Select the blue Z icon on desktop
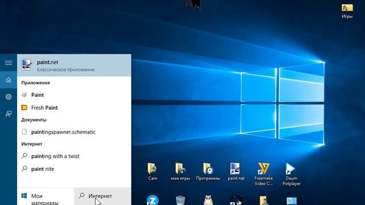 pyautogui.click(x=153, y=200)
